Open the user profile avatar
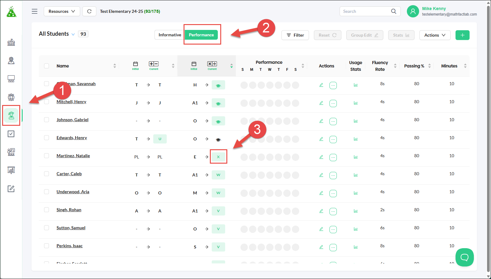The width and height of the screenshot is (491, 279). pyautogui.click(x=413, y=11)
